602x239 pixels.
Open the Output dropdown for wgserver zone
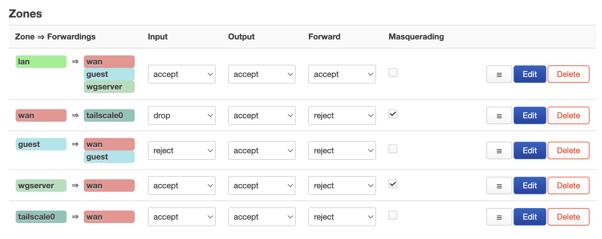[262, 186]
